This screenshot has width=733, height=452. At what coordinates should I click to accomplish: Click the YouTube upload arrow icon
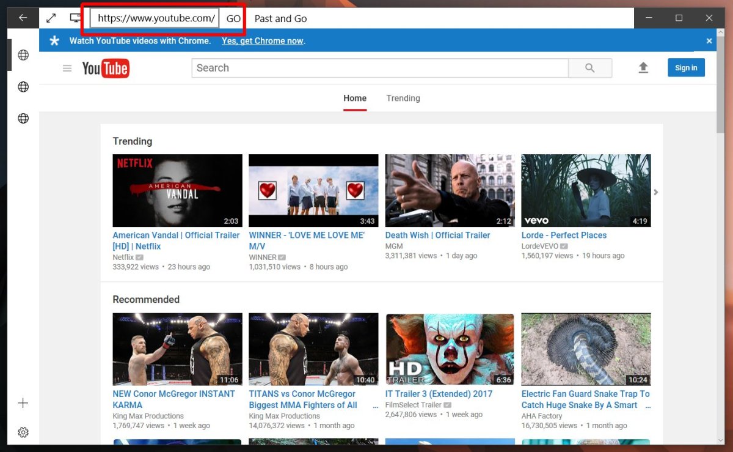[x=643, y=68]
